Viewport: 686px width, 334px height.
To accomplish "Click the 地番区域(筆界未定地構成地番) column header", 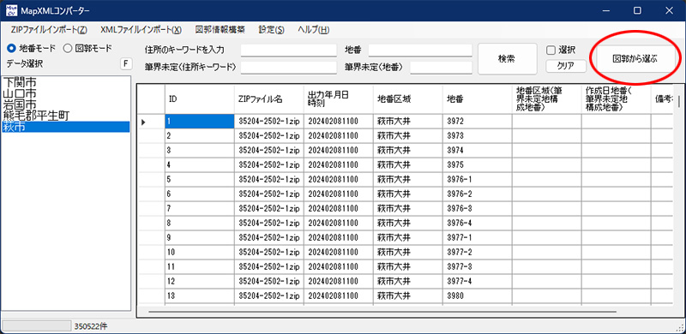I will (547, 99).
